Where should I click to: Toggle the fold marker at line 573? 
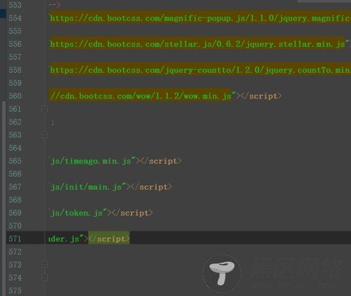click(x=45, y=264)
